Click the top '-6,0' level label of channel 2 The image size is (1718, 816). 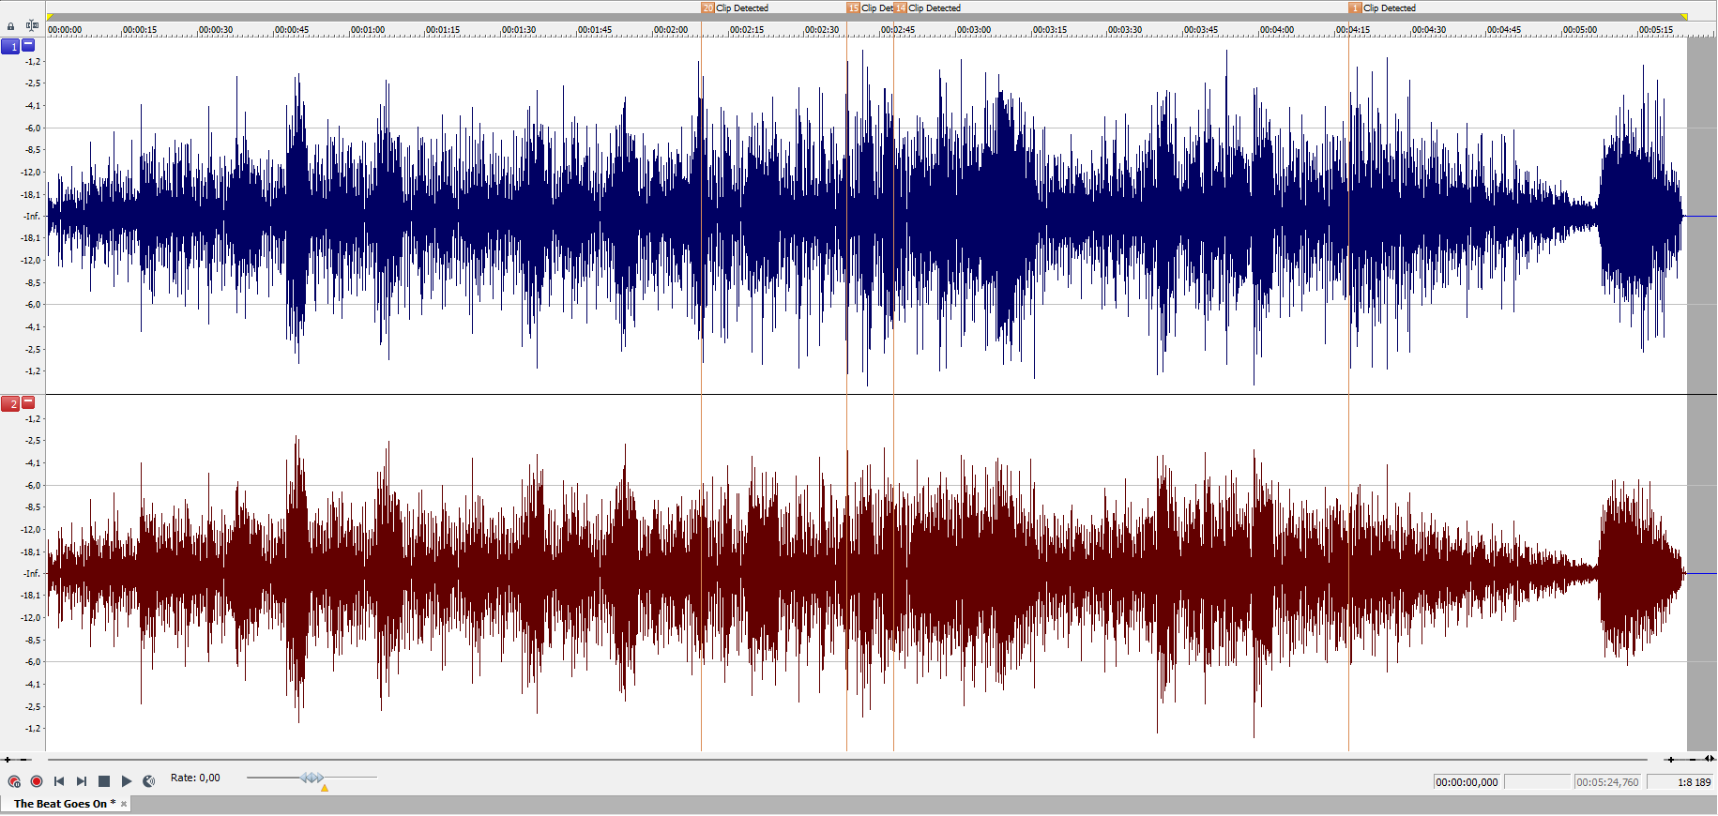33,486
